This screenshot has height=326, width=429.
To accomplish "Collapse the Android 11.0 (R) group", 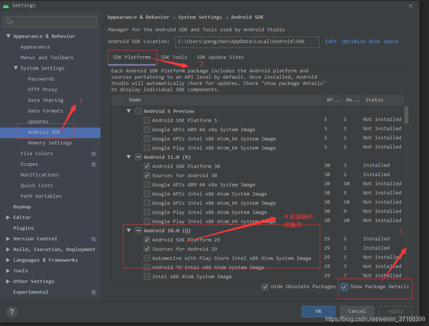I will point(129,157).
